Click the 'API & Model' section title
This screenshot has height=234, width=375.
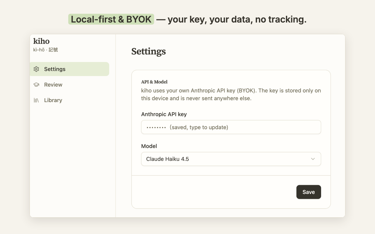[154, 82]
